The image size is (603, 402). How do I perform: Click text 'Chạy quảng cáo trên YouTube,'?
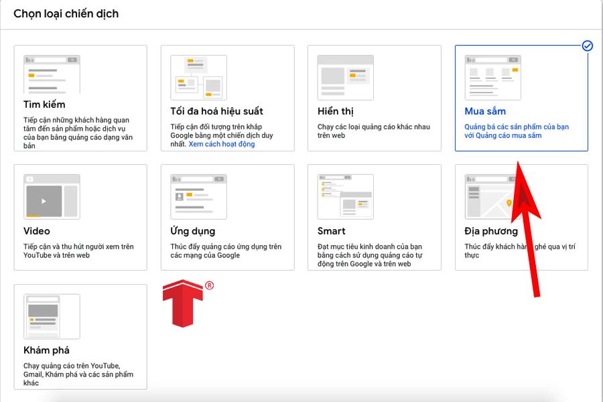coord(72,366)
